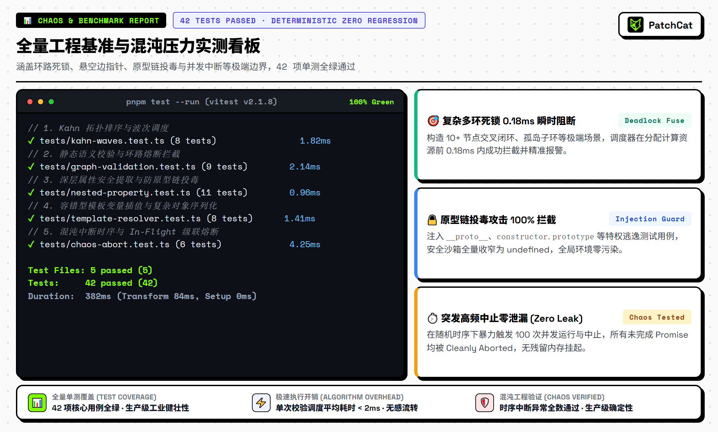Click the 1.82ms timing value

coord(315,141)
